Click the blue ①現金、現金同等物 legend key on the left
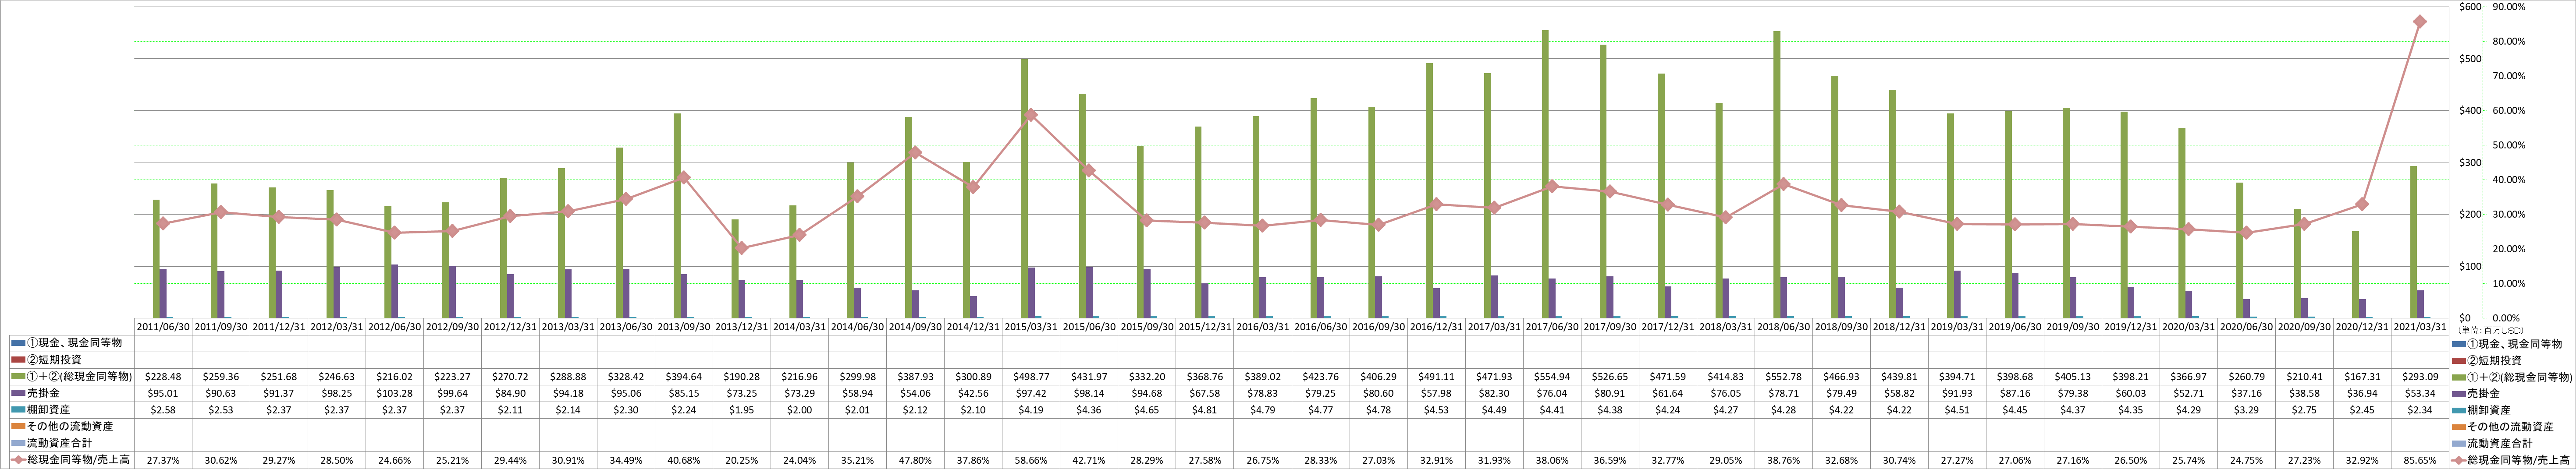 19,343
